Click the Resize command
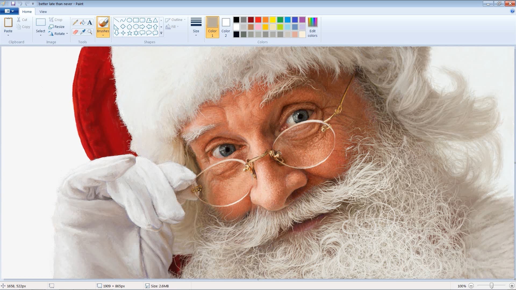This screenshot has width=516, height=290. pos(57,27)
